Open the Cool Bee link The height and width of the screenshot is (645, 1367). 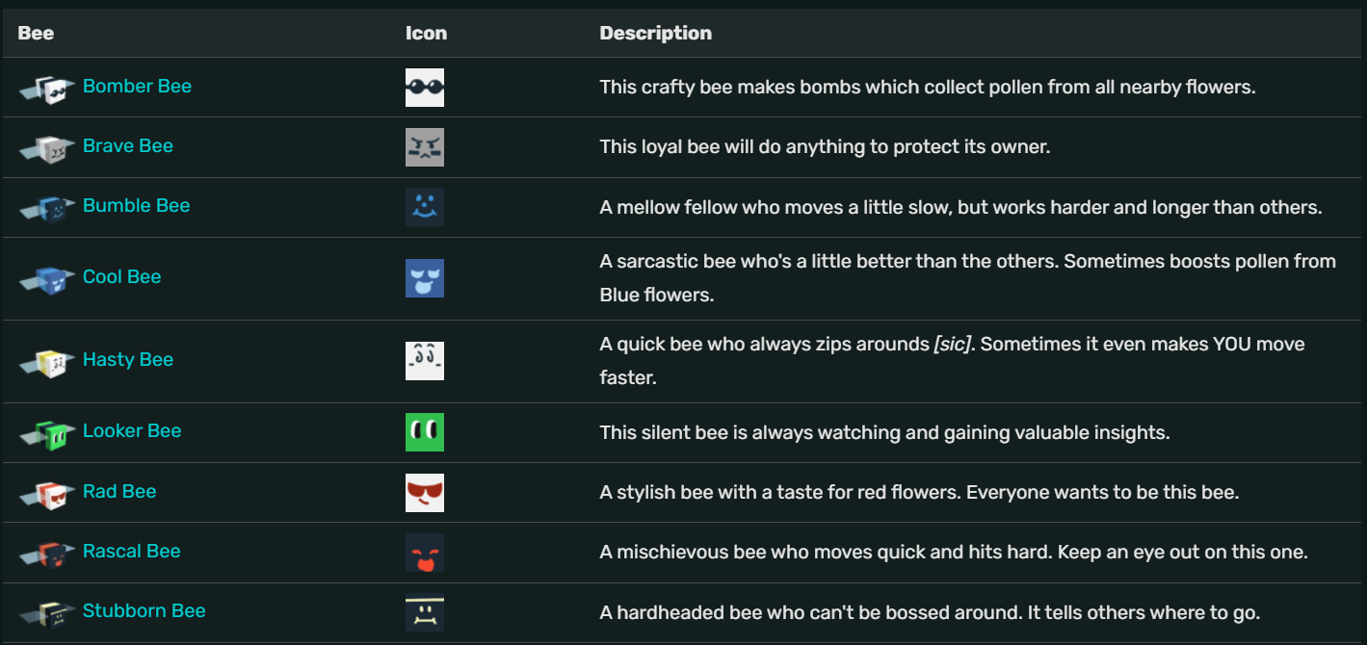(121, 276)
